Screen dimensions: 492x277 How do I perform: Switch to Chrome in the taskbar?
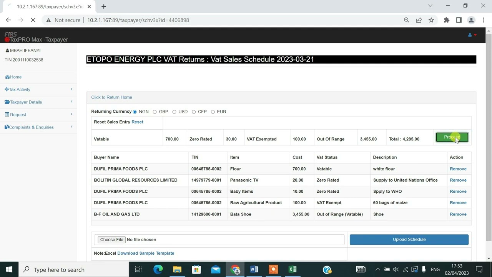coord(235,269)
